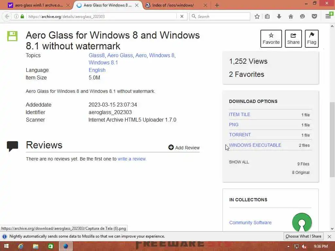The width and height of the screenshot is (335, 251).
Task: Click the page scrollbar up arrow
Action: pos(332,26)
